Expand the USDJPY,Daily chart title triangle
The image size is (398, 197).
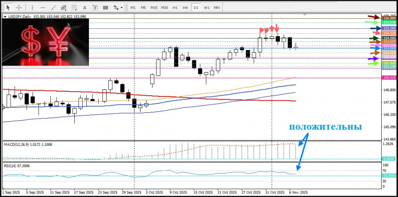click(4, 17)
